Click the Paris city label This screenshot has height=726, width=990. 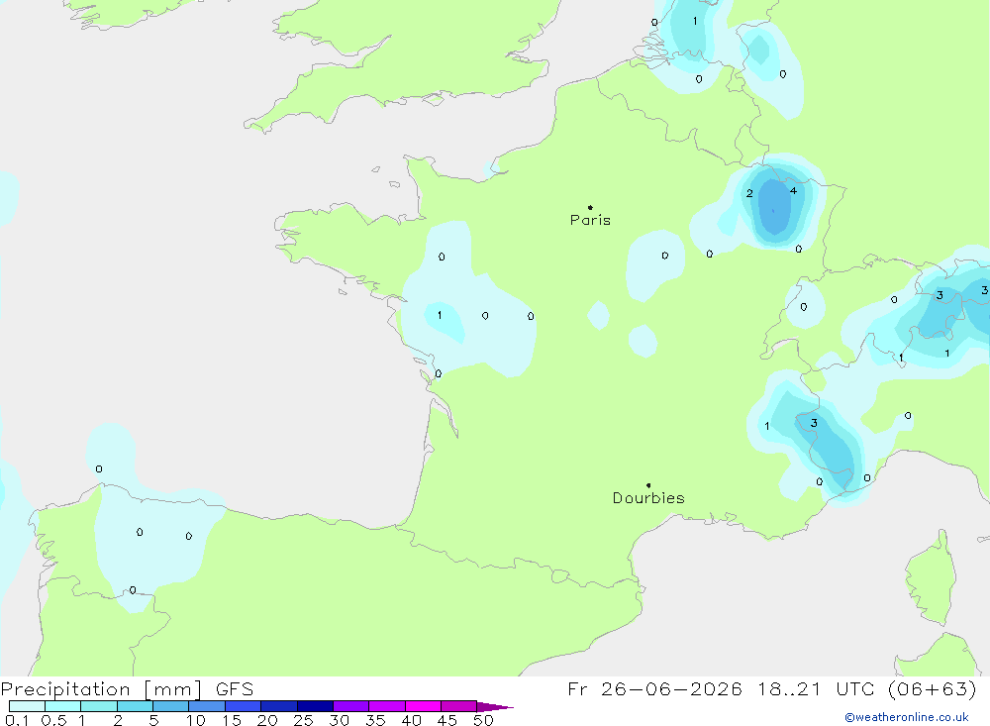[x=590, y=220]
